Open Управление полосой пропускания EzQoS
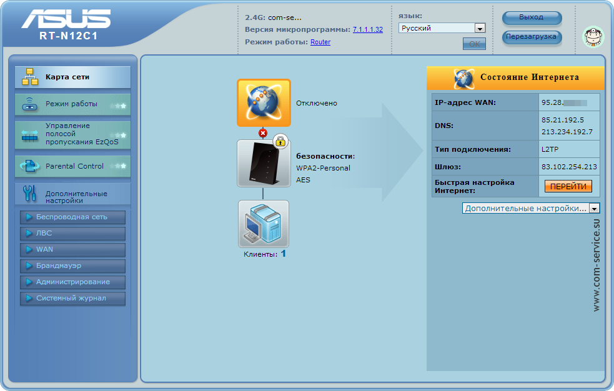This screenshot has width=614, height=391. (72, 134)
